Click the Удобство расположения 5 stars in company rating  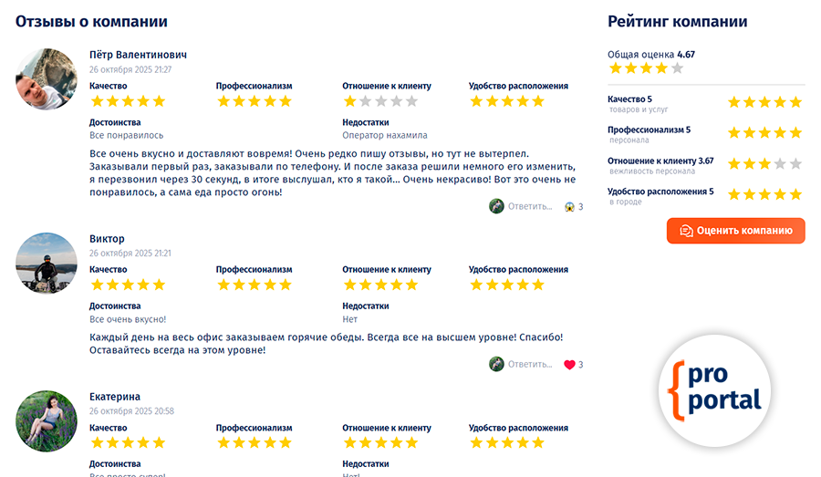pyautogui.click(x=764, y=194)
